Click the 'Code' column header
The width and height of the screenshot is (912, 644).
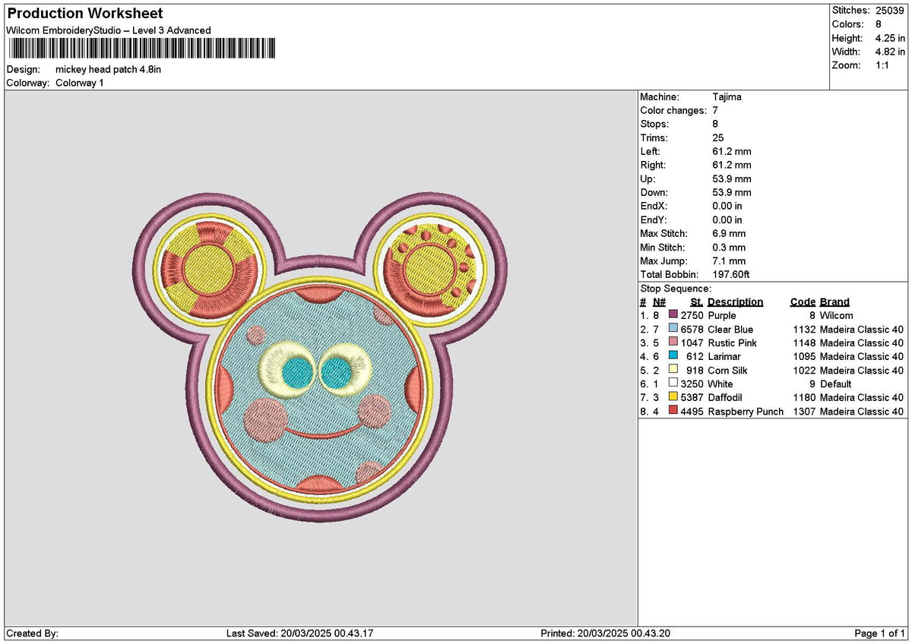[x=803, y=301]
